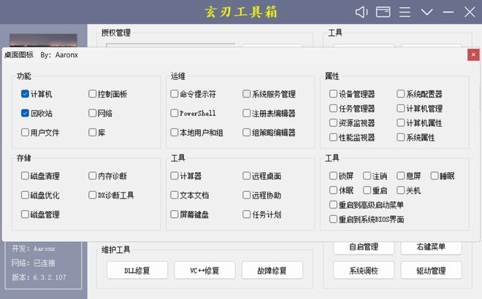The width and height of the screenshot is (482, 299).
Task: Check the 任务管理器 box
Action: (333, 108)
